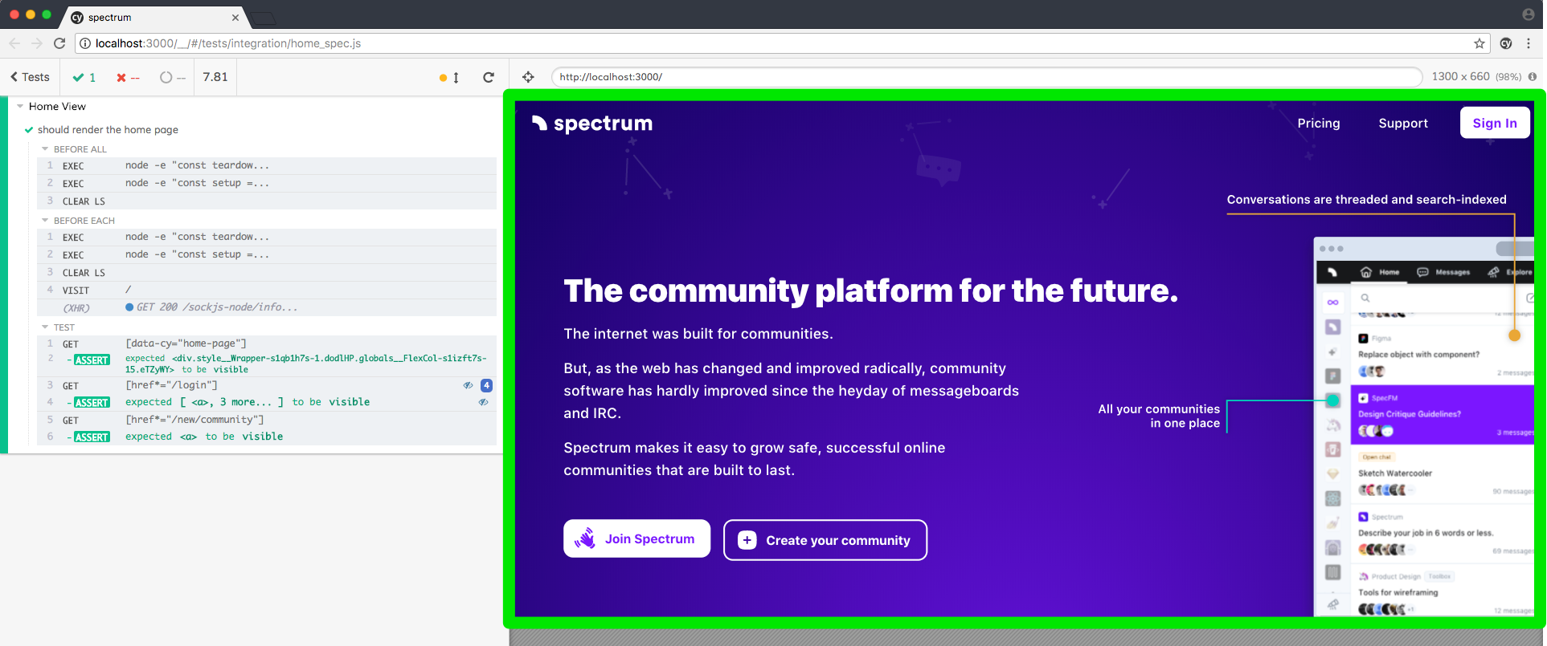Select CLEAR LS command in BEFORE EACH
Viewport: 1547px width, 646px height.
[x=266, y=272]
